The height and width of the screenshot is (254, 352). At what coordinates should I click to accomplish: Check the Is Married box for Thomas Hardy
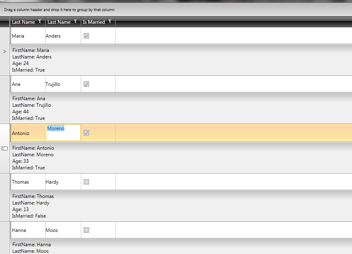coord(86,182)
